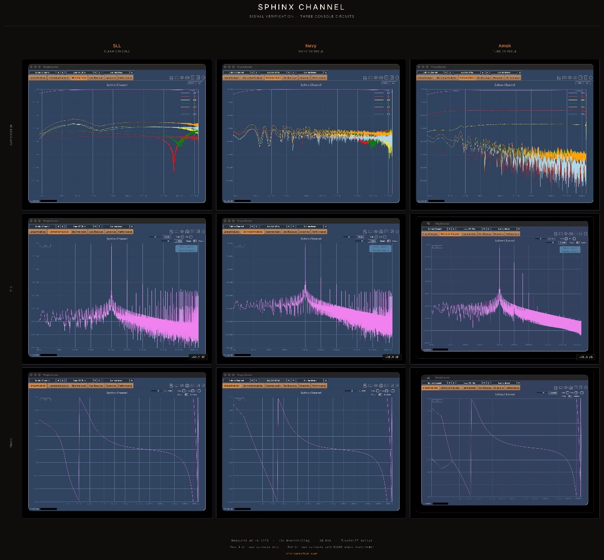Screen dimensions: 604x560
Task: Click the eye icon in Nevy Hammerstein screenshot
Action: pyautogui.click(x=376, y=78)
